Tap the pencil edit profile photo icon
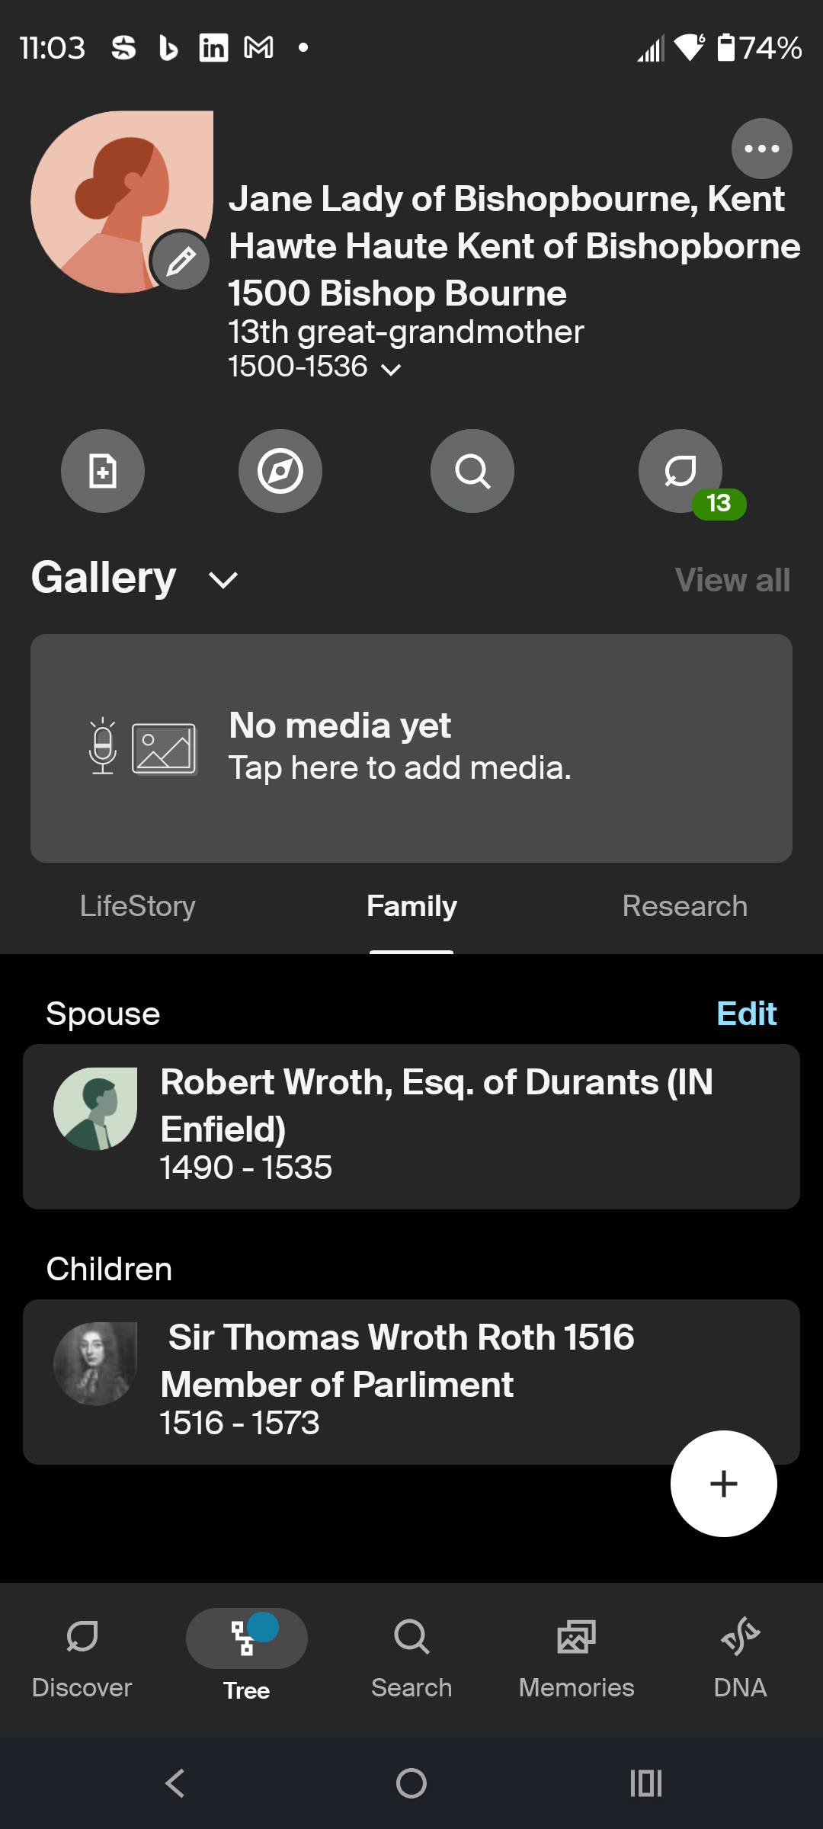This screenshot has height=1829, width=823. point(181,261)
